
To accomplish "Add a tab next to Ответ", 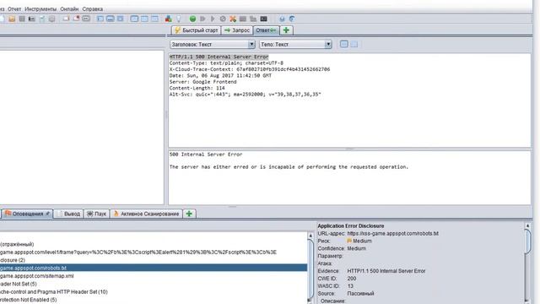I will (x=286, y=30).
